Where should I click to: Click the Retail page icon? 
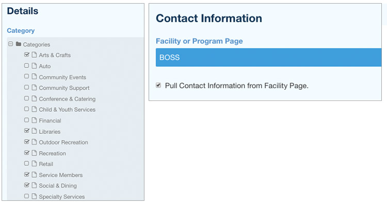pos(34,163)
